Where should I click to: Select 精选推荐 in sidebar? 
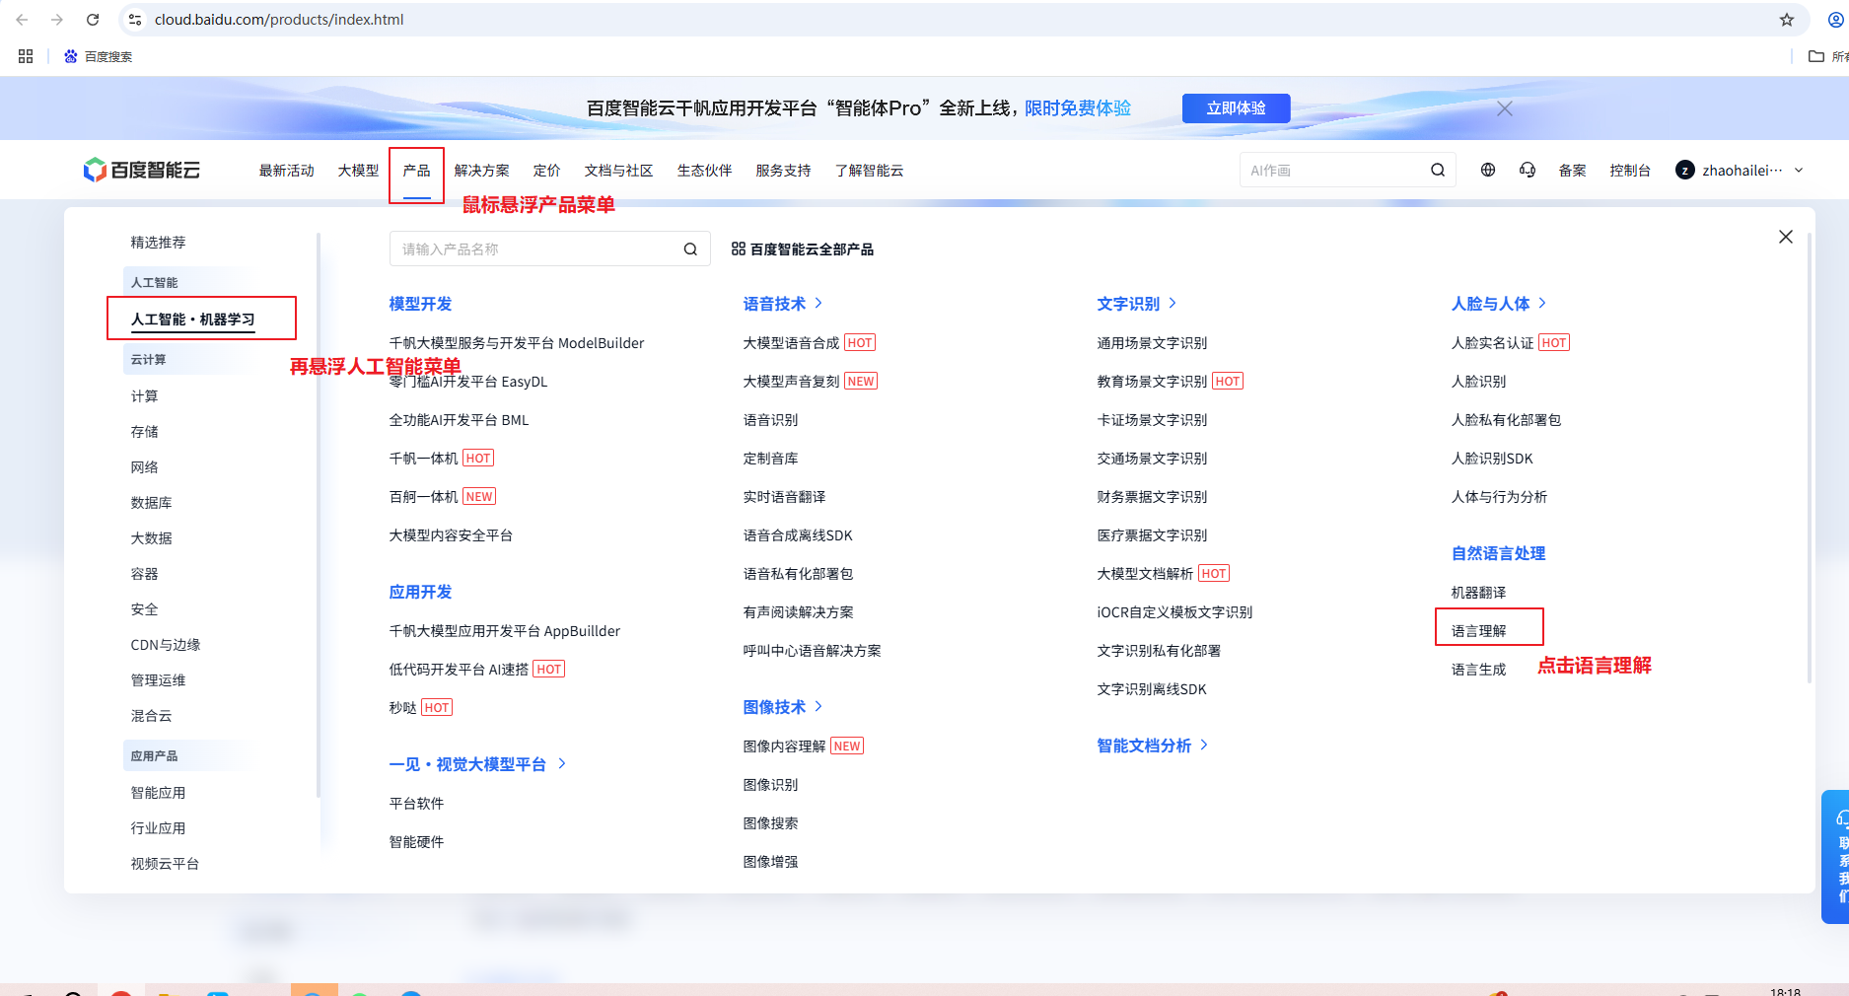(x=159, y=243)
